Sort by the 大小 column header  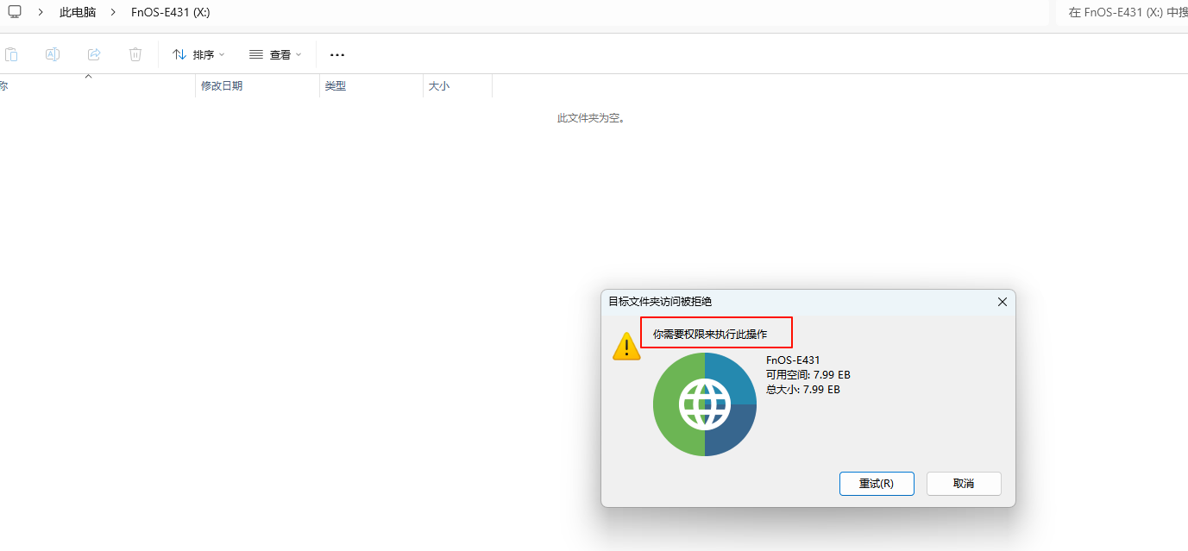(457, 86)
